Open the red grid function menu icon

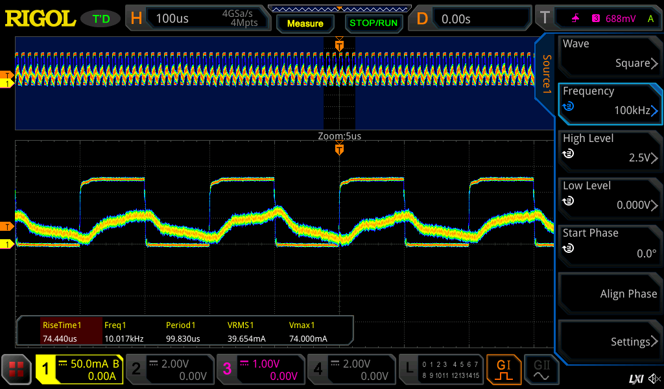point(16,370)
